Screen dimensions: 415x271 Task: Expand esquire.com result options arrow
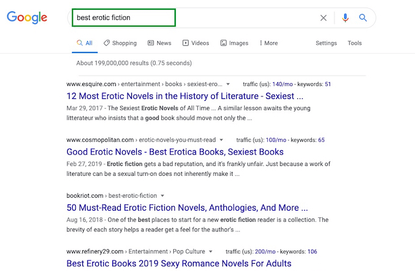point(228,84)
